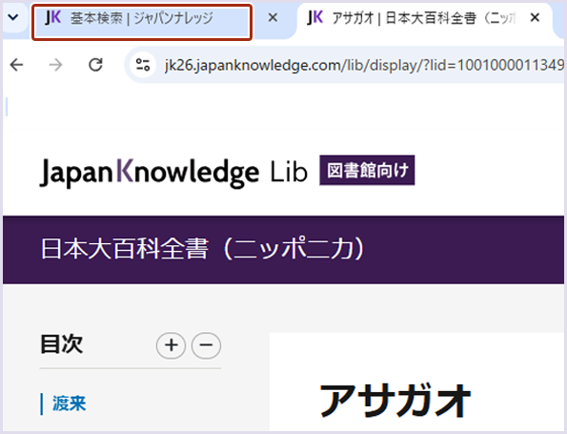Click the jk26.japanknowledge.com address bar URL

363,66
